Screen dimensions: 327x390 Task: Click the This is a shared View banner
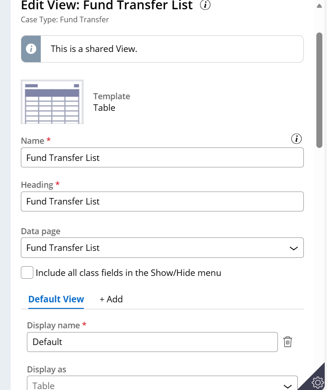point(162,48)
